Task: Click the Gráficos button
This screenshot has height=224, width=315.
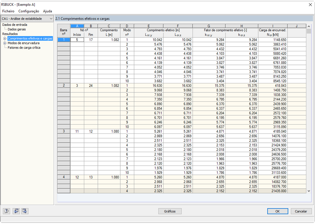Action: (170, 211)
